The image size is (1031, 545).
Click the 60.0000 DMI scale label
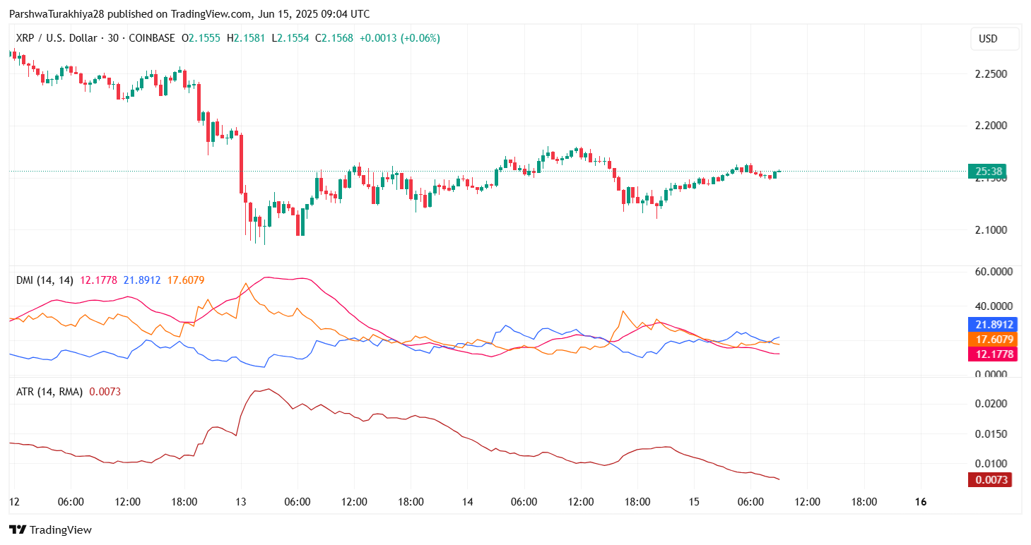click(x=992, y=271)
